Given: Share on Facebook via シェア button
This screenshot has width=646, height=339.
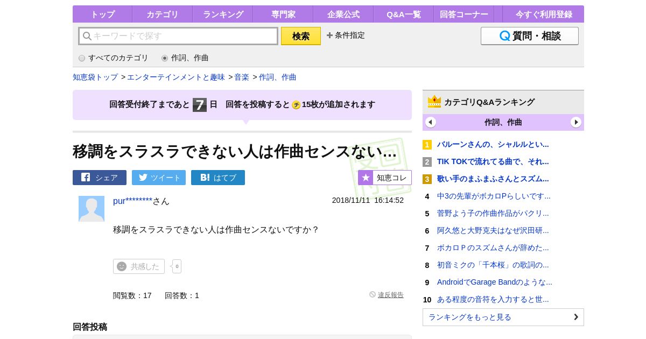Looking at the screenshot, I should [100, 178].
